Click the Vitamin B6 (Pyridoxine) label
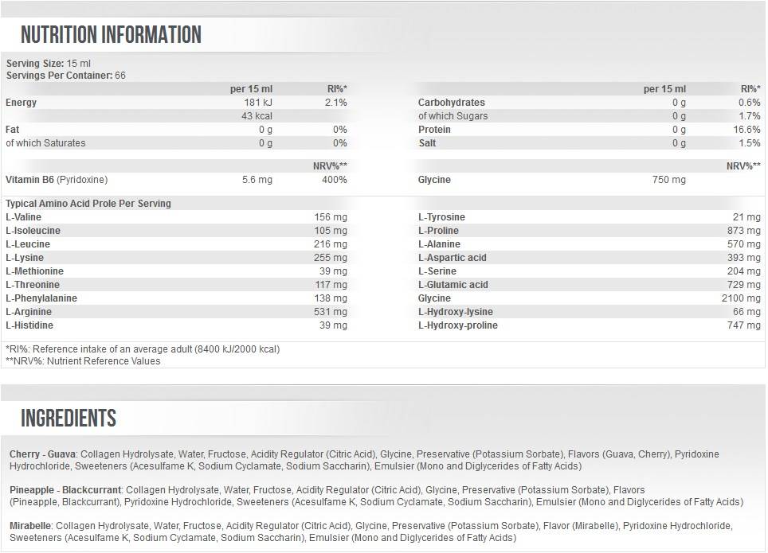The image size is (768, 553). (57, 180)
